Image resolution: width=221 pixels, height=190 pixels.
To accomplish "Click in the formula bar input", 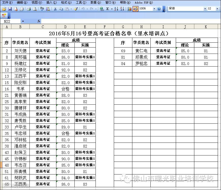I will coord(131,21).
